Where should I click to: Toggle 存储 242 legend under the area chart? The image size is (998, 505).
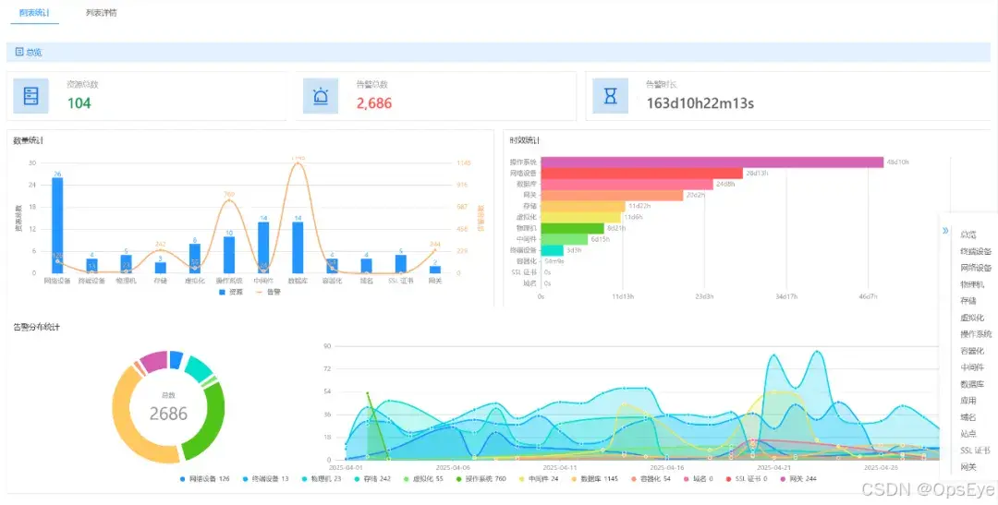[x=373, y=478]
